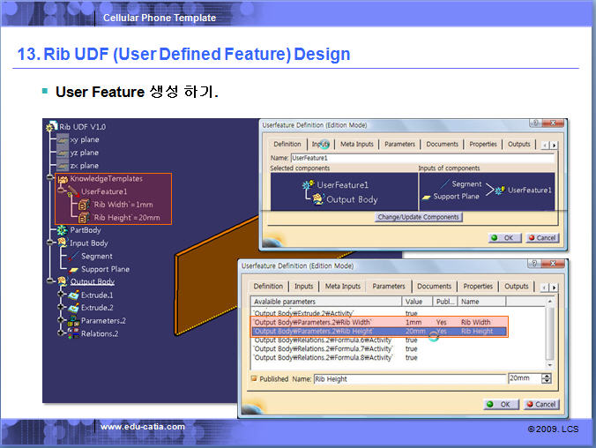This screenshot has width=596, height=448.
Task: Open Meta Inputs tab in lower dialog
Action: tap(343, 286)
